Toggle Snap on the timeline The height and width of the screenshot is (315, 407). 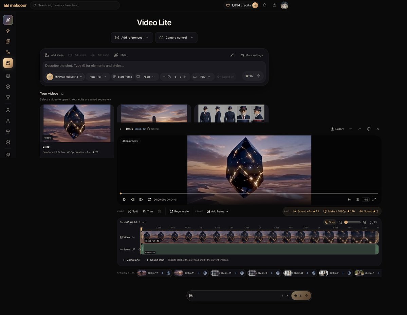[x=330, y=222]
